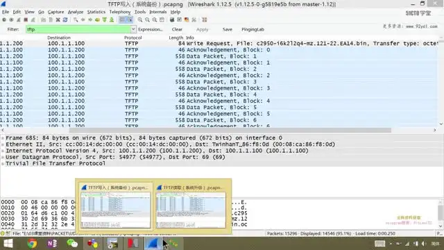
Task: Open the capture interfaces list icon
Action: pyautogui.click(x=4, y=20)
